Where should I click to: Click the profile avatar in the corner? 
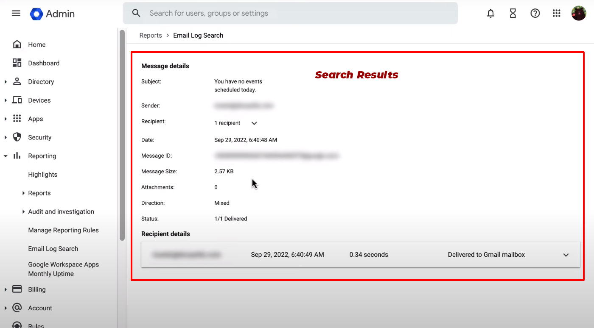579,13
